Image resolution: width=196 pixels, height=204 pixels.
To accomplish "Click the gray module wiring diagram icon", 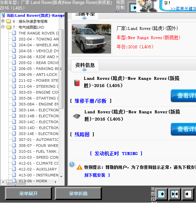I will 77,116.
